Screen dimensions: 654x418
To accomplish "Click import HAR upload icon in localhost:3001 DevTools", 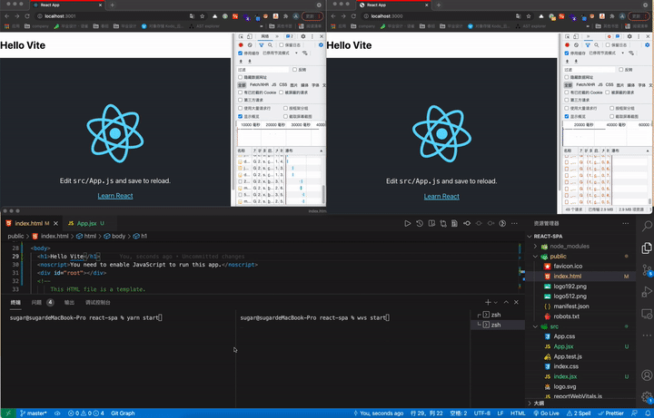I will [x=241, y=61].
